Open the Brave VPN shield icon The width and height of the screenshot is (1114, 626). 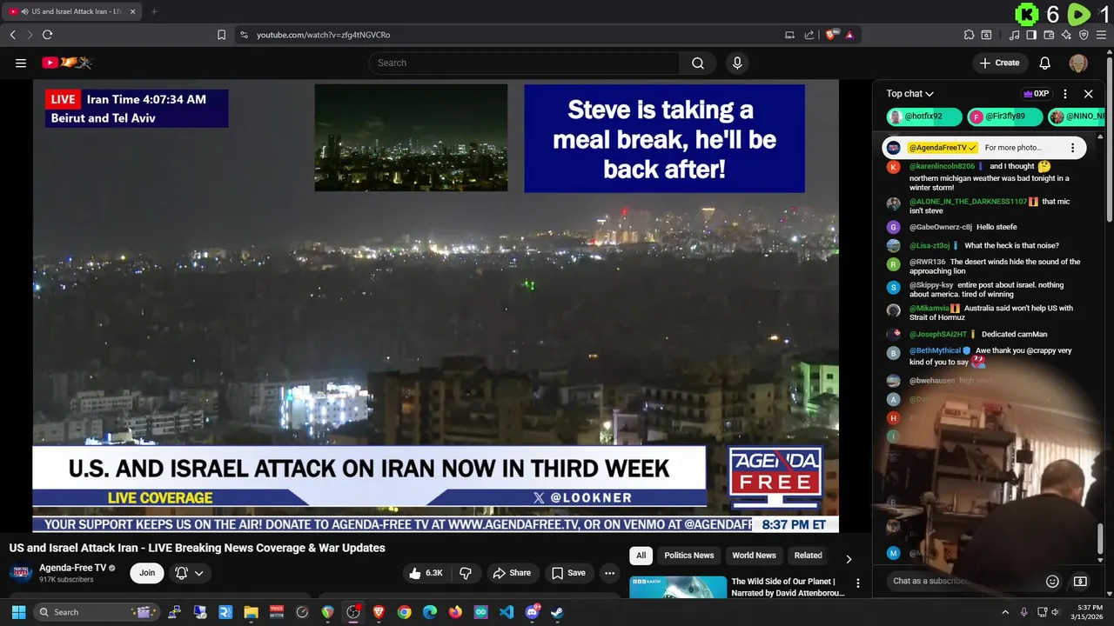pyautogui.click(x=1084, y=35)
